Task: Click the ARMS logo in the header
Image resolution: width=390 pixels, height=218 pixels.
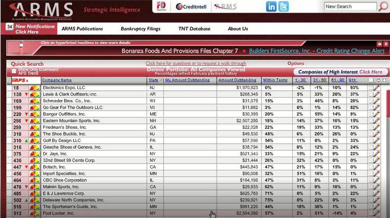Action: 41,11
